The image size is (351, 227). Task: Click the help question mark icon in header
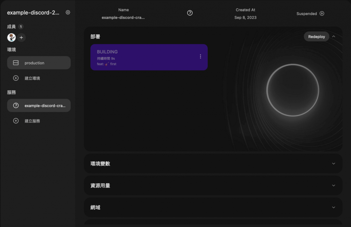point(190,13)
